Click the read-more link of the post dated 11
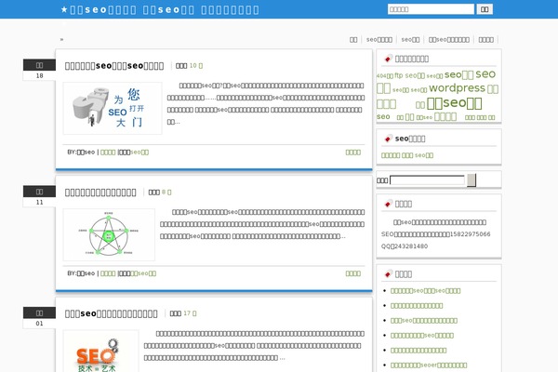558x372 pixels. coord(353,273)
